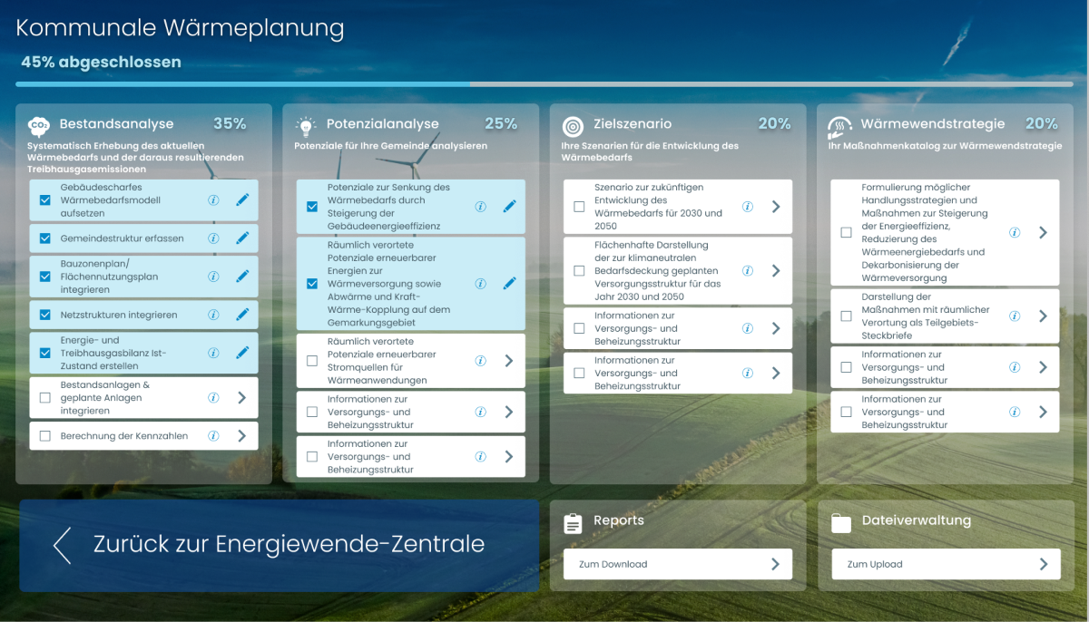Viewport: 1089px width, 622px height.
Task: Open Zum Download under Reports
Action: click(678, 564)
